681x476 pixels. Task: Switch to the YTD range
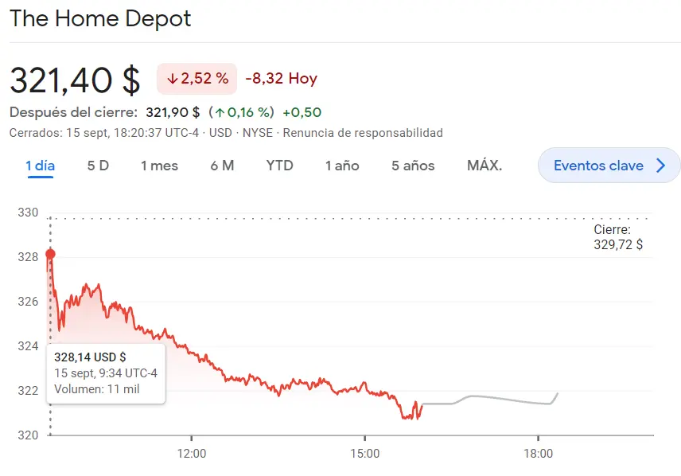[280, 166]
